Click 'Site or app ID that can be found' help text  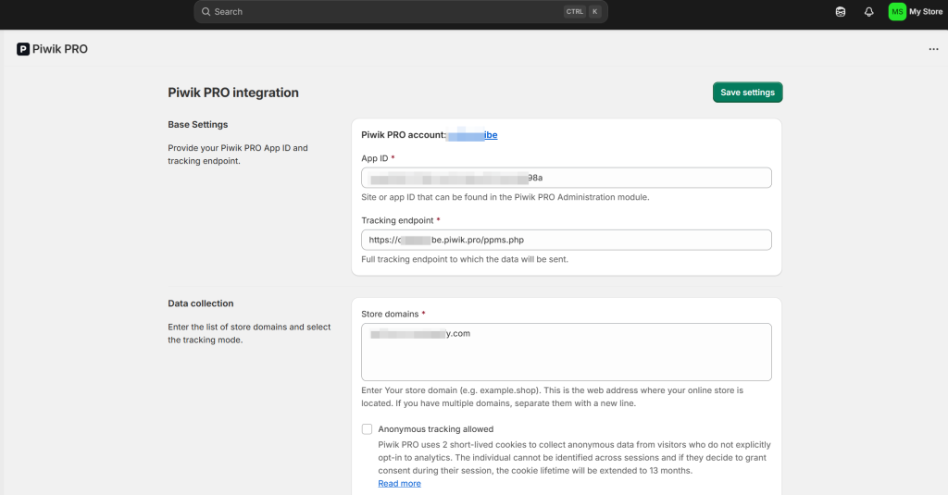505,197
